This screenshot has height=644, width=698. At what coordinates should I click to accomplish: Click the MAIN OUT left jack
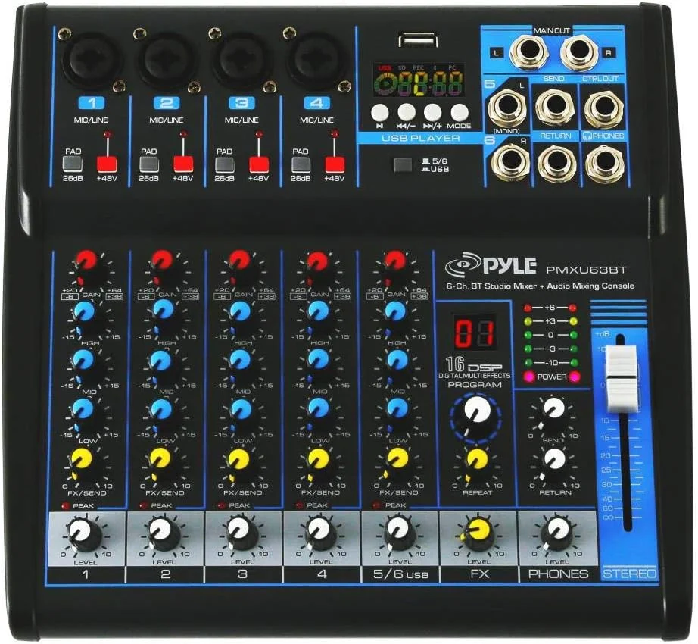click(x=528, y=54)
